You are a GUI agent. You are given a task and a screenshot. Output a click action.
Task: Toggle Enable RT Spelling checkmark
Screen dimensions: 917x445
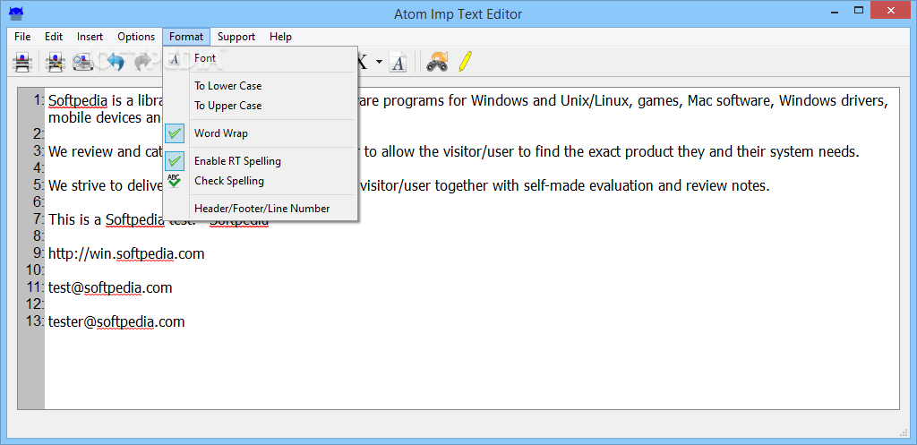coord(175,161)
